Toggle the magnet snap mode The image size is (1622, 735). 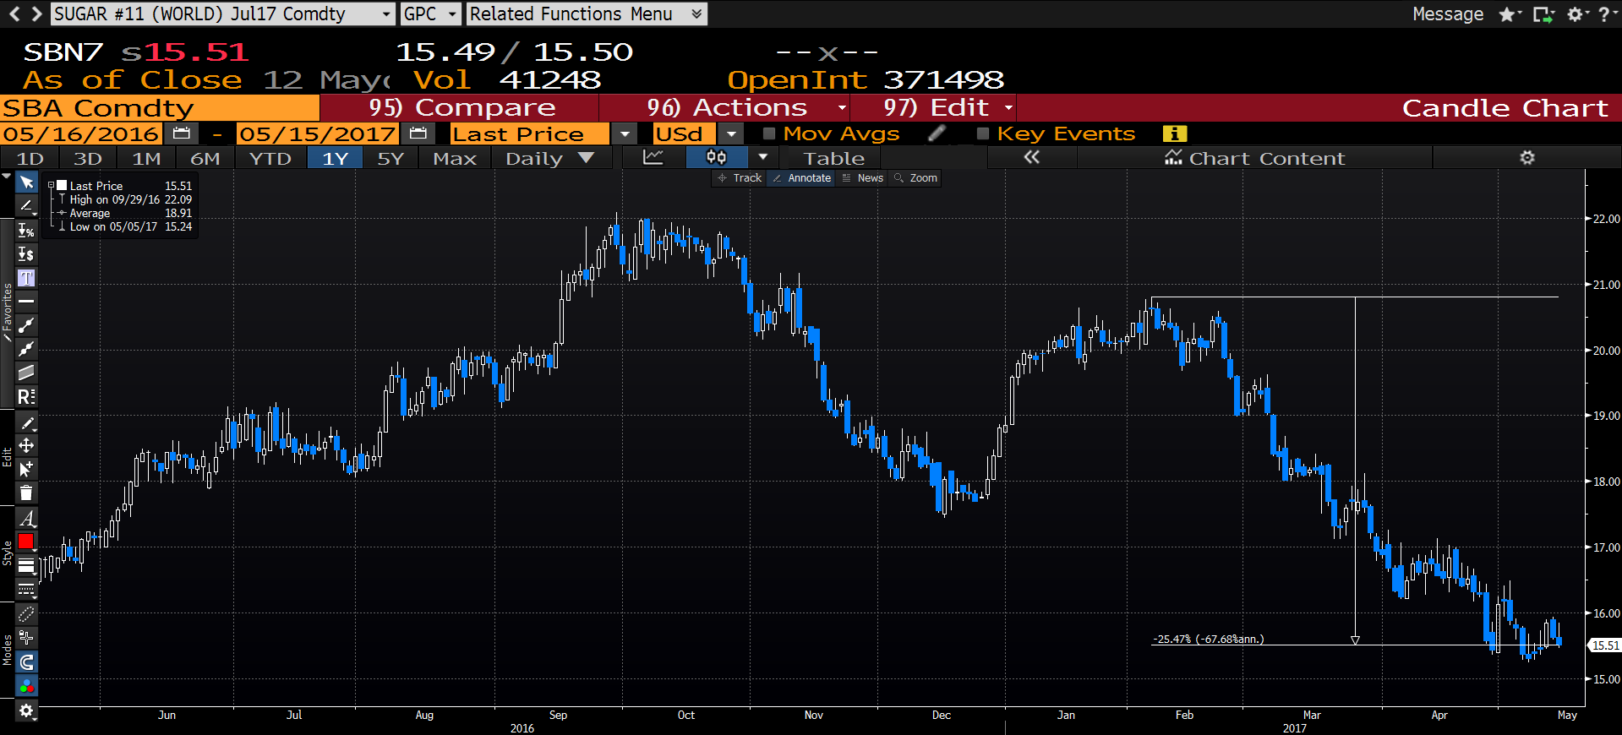click(26, 661)
